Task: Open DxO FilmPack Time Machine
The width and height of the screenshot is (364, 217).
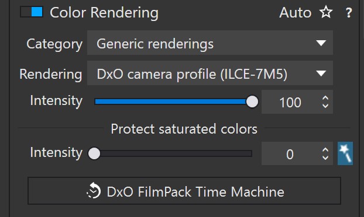Action: [184, 191]
